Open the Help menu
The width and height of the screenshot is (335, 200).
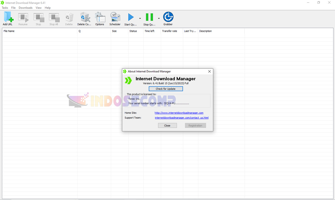click(48, 8)
